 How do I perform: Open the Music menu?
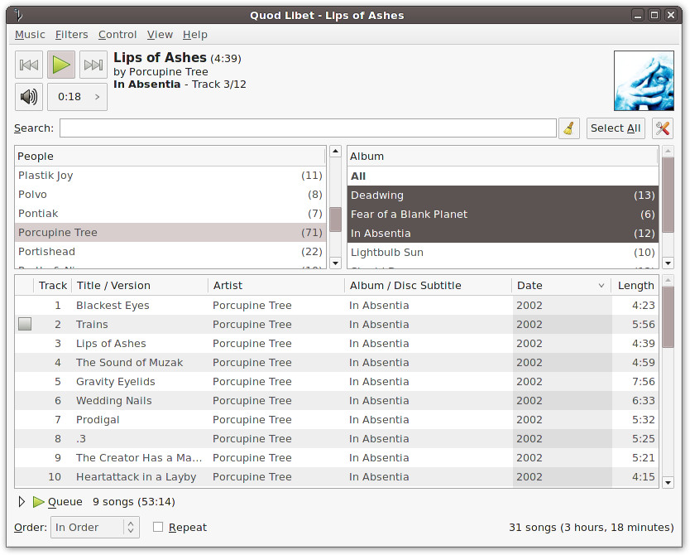30,34
